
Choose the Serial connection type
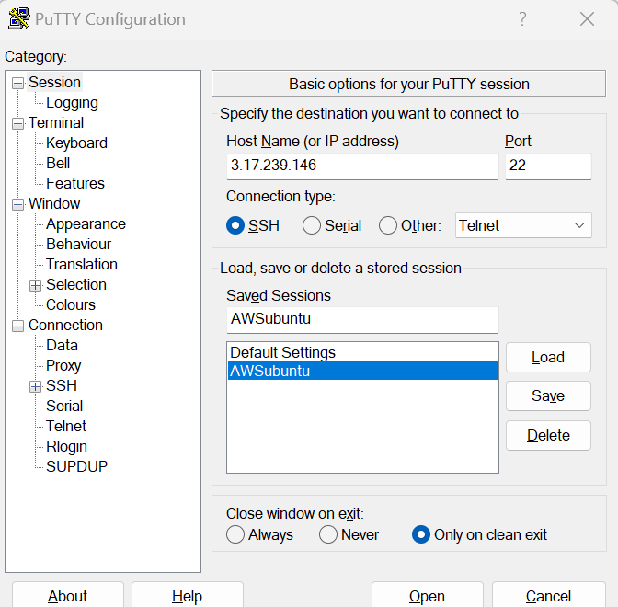coord(312,225)
